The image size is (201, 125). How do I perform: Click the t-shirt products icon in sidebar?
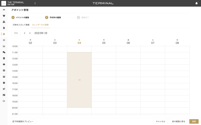tap(4, 16)
